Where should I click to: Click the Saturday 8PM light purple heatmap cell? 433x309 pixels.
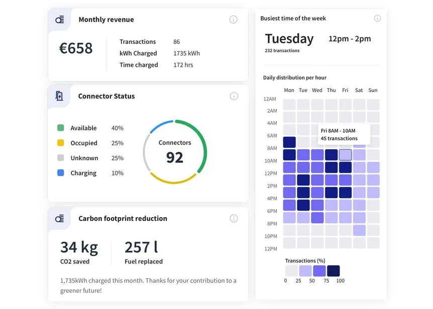coord(359,230)
